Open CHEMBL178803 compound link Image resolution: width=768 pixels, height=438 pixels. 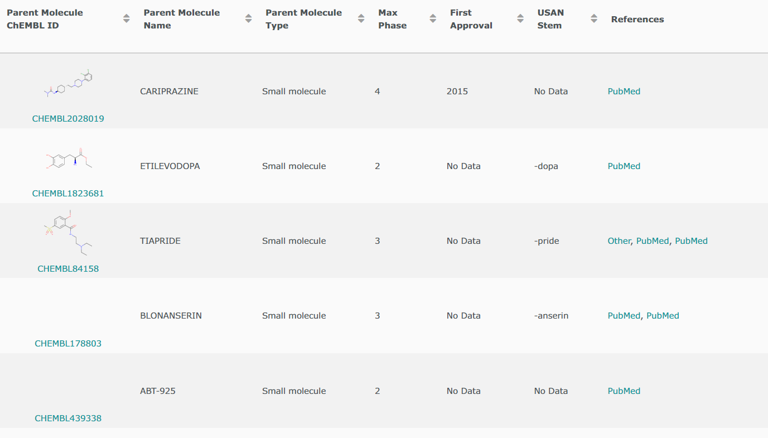pyautogui.click(x=68, y=344)
